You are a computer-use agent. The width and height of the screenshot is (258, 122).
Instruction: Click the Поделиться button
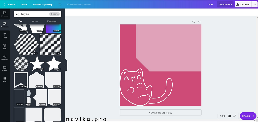click(225, 4)
